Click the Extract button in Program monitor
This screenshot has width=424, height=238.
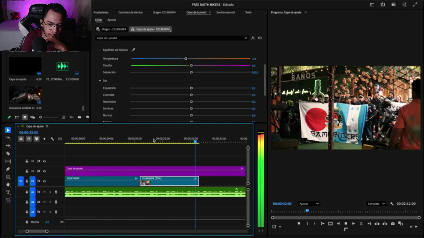tap(385, 223)
